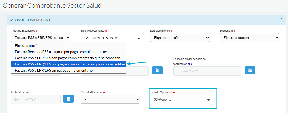Click date field partially covered by the option list
This screenshot has height=113, width=288.
pos(137,71)
